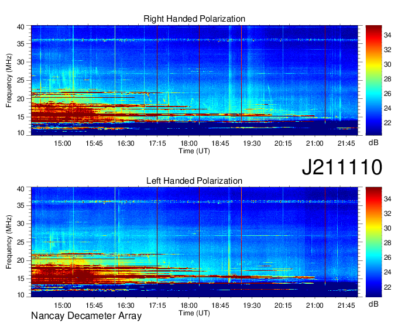
Task: Click the 16:30 time tick under Right Handed plot
Action: coord(126,143)
